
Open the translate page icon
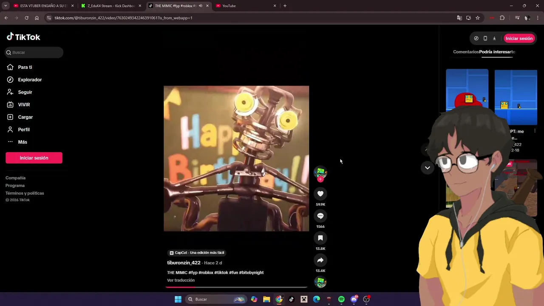click(459, 18)
